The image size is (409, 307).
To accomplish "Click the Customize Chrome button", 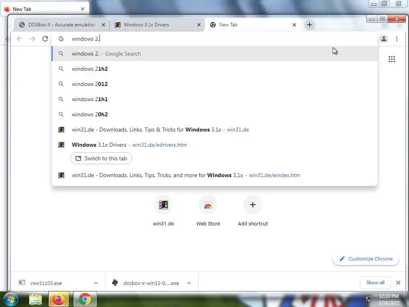I will tap(366, 259).
